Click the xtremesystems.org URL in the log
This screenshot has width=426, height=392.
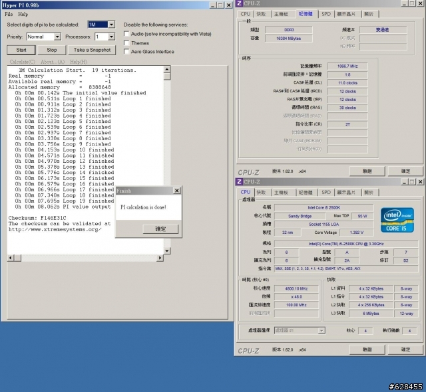pyautogui.click(x=55, y=230)
